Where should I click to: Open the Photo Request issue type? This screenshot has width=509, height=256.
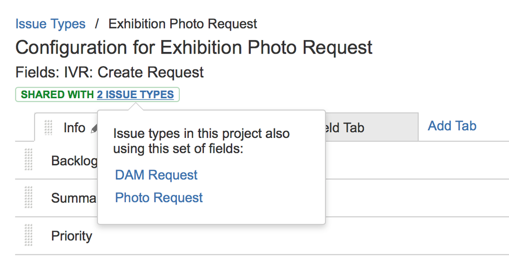click(x=159, y=197)
